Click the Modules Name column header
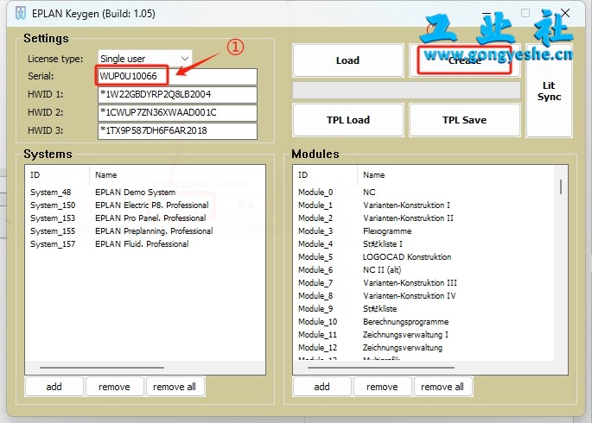Screen dimensions: 592x423 455,175
